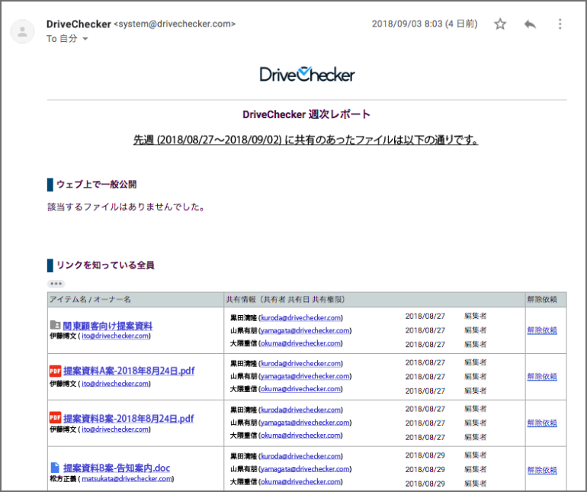Click kuroda@drivechecker.com in 関東顧客向け提案資料 row

pos(301,318)
